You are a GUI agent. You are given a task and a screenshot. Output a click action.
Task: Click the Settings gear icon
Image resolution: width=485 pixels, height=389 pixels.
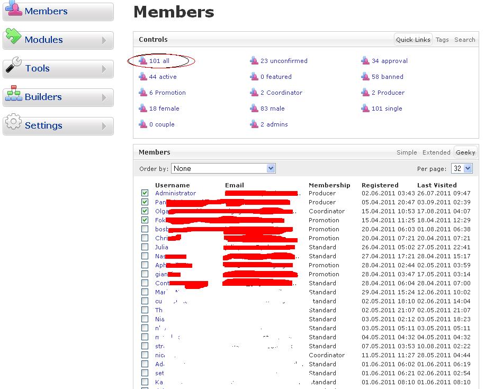13,124
